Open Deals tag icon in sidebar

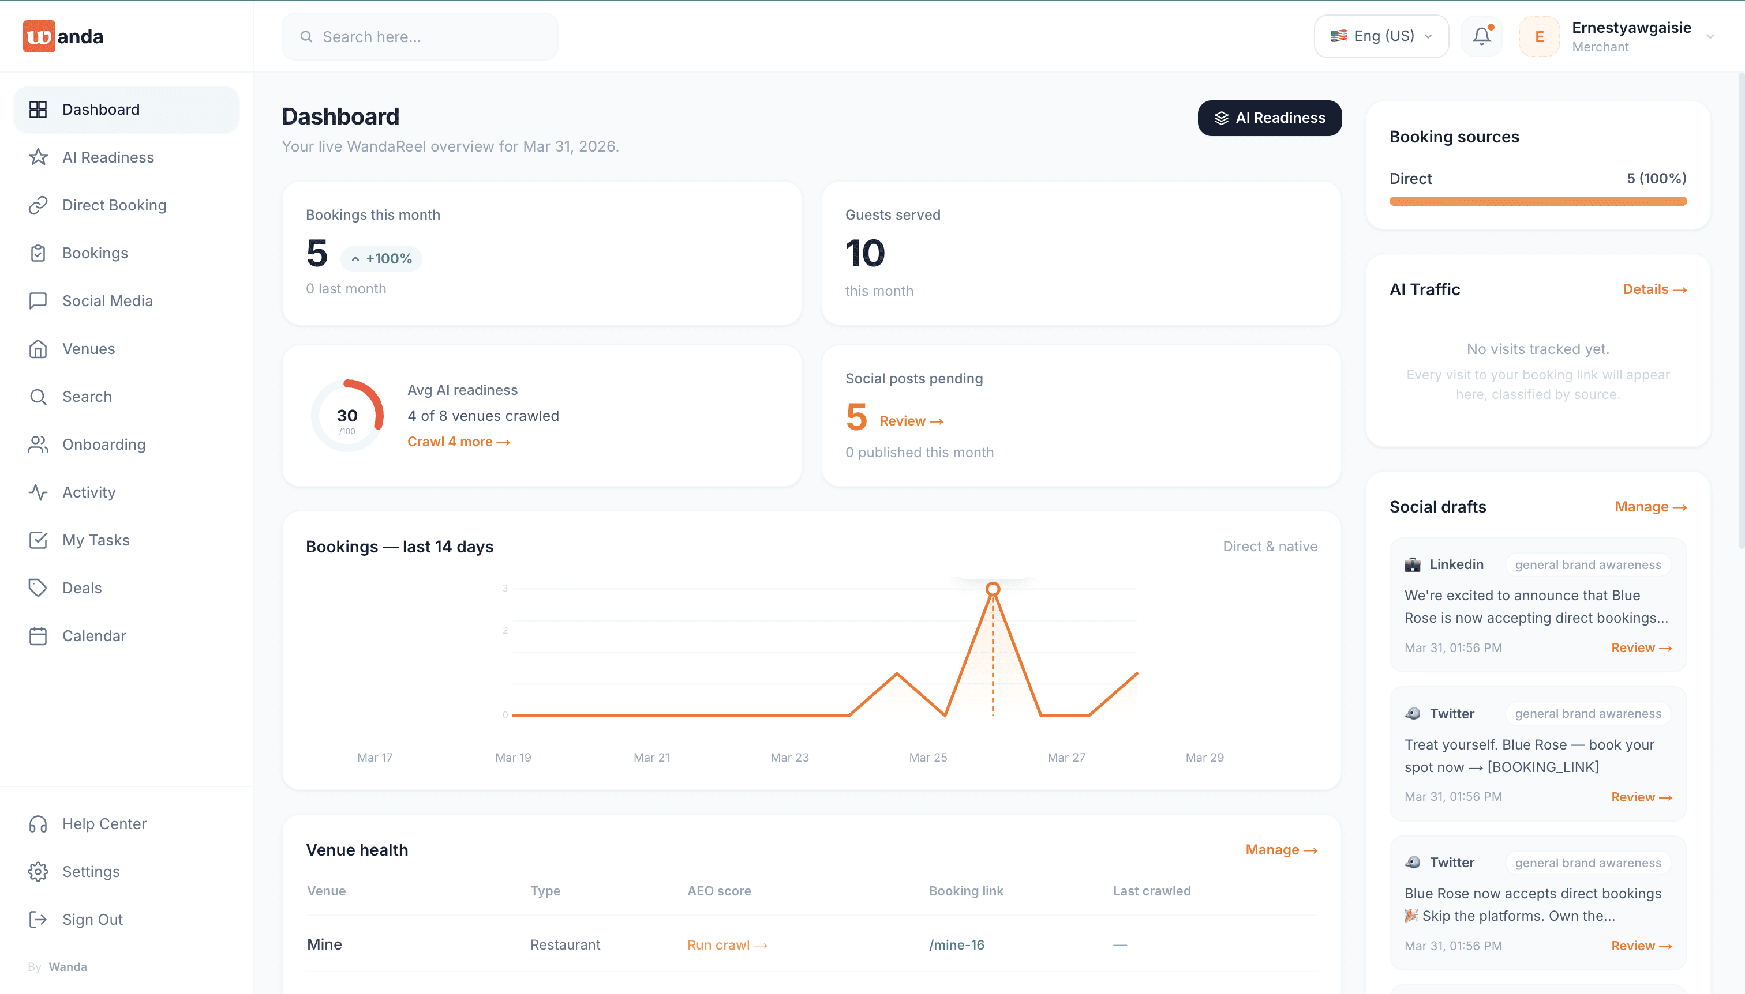pyautogui.click(x=38, y=588)
